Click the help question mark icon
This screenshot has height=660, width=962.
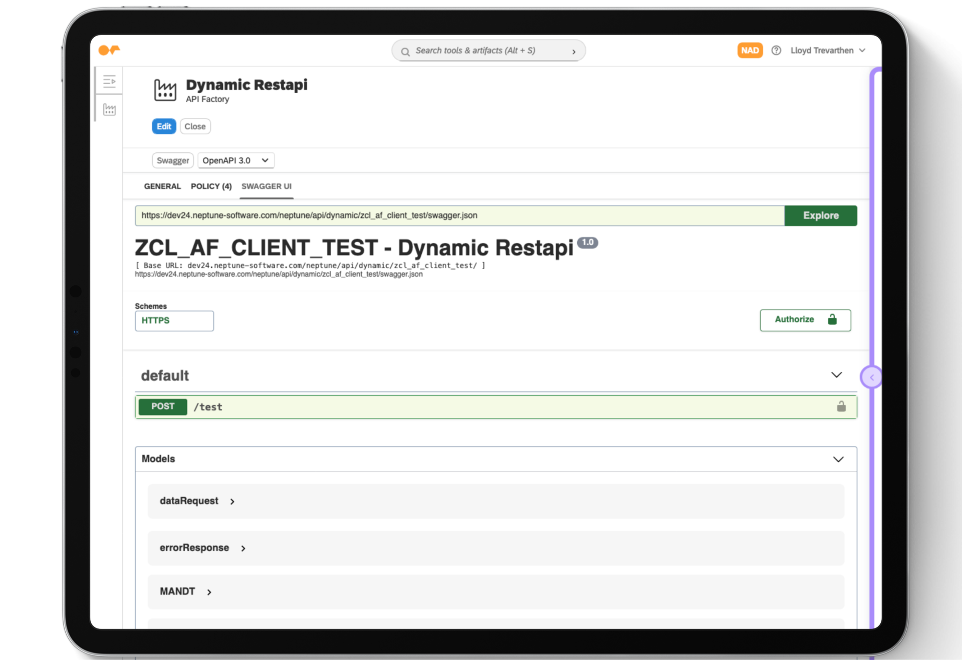coord(776,51)
